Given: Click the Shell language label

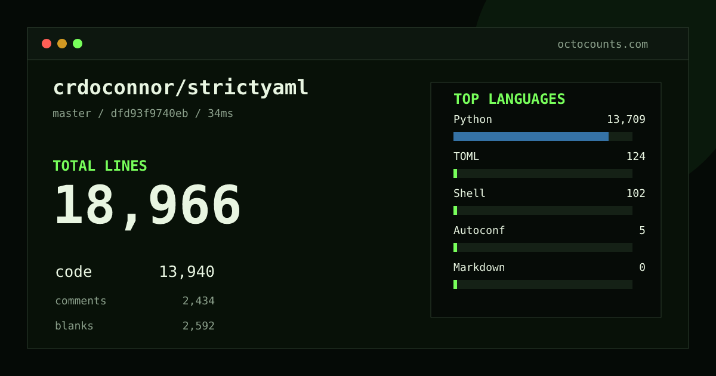Looking at the screenshot, I should point(470,193).
